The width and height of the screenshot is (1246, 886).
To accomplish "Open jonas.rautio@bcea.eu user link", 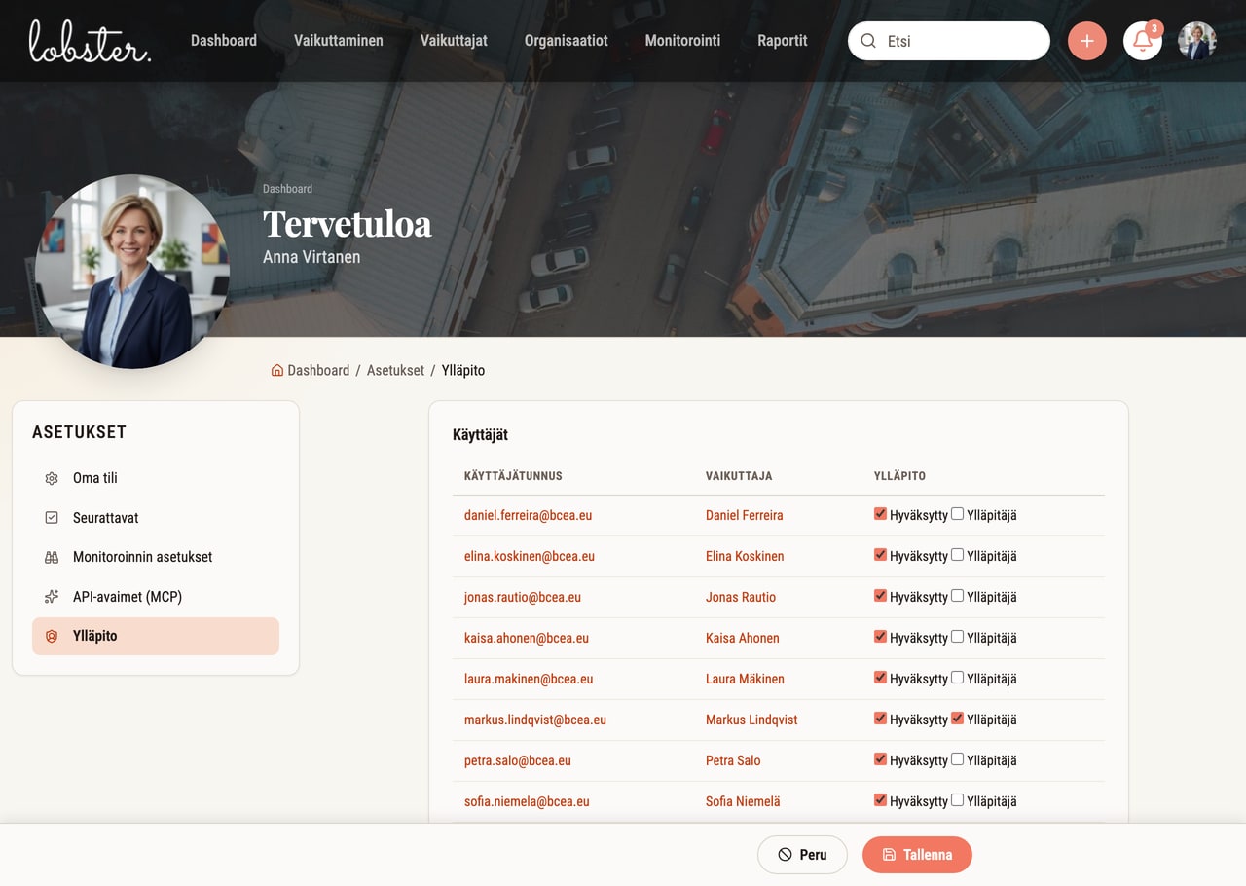I will click(523, 597).
